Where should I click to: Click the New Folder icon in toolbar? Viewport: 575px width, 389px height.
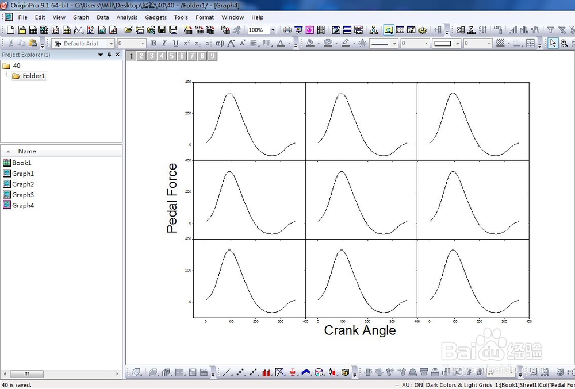pos(22,30)
